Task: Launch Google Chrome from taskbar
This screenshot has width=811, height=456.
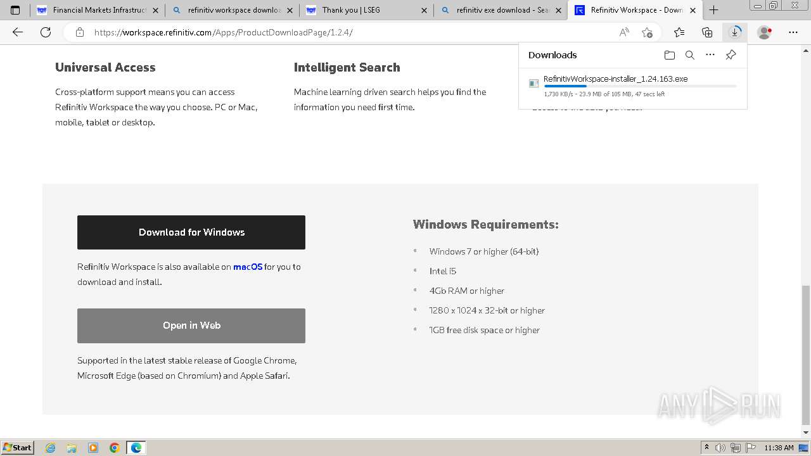Action: [114, 448]
